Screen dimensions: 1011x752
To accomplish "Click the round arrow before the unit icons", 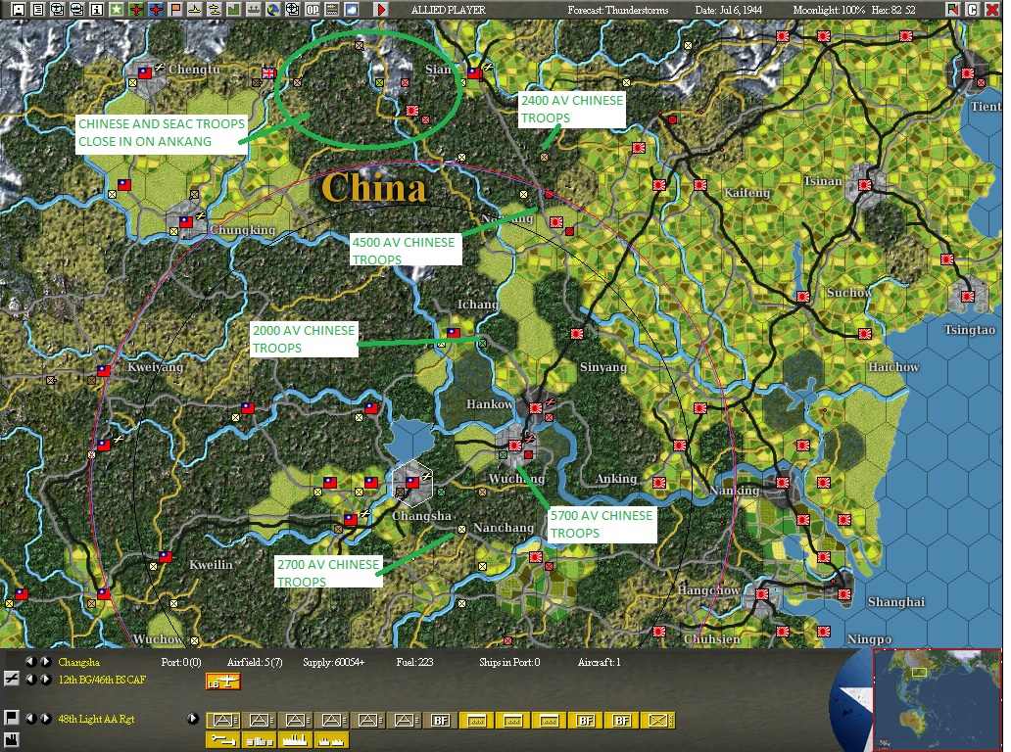I will pyautogui.click(x=192, y=719).
